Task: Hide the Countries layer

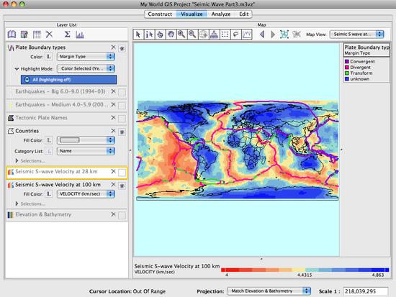Action: pos(122,132)
